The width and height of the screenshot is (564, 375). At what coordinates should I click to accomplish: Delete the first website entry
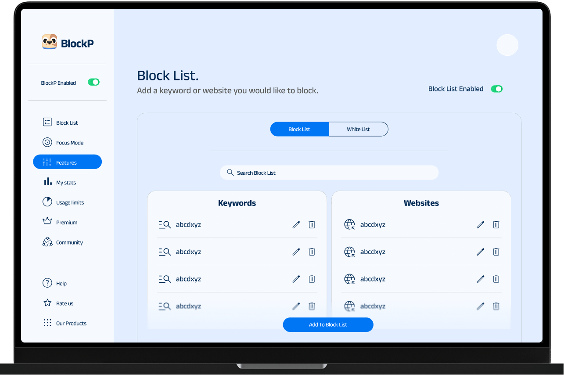click(496, 224)
